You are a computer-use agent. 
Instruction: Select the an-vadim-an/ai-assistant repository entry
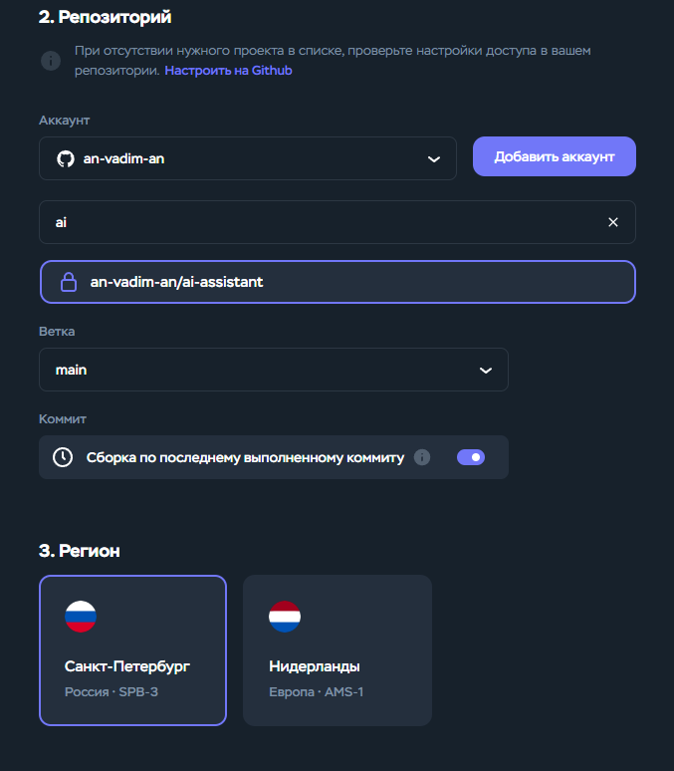(x=337, y=282)
